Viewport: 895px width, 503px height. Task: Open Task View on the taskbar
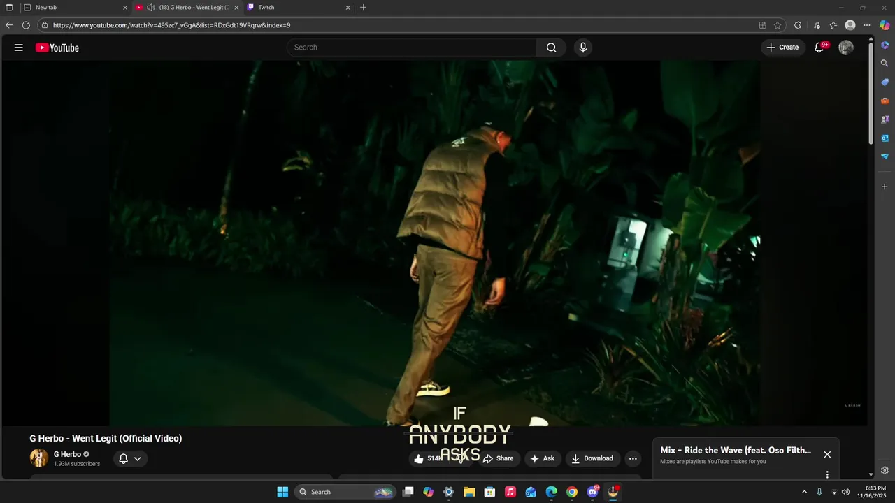(x=408, y=492)
